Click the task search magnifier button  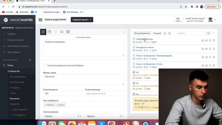coord(208,33)
